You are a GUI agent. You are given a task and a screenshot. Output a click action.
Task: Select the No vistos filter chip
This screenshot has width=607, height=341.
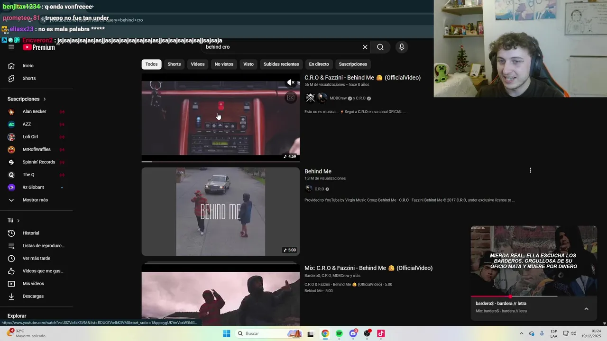[x=224, y=64]
